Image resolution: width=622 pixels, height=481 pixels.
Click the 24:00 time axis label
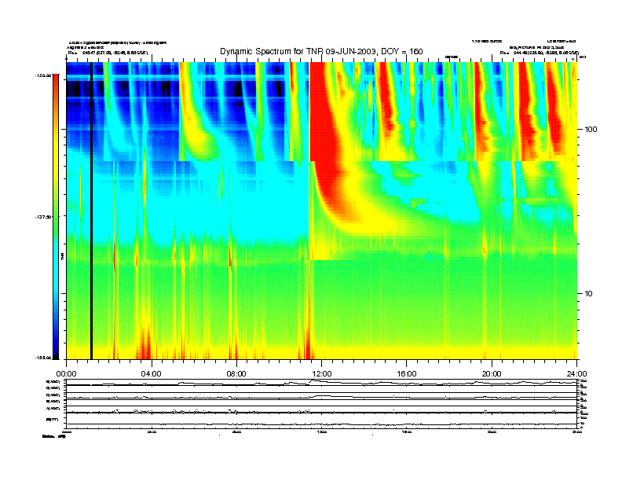click(x=576, y=374)
